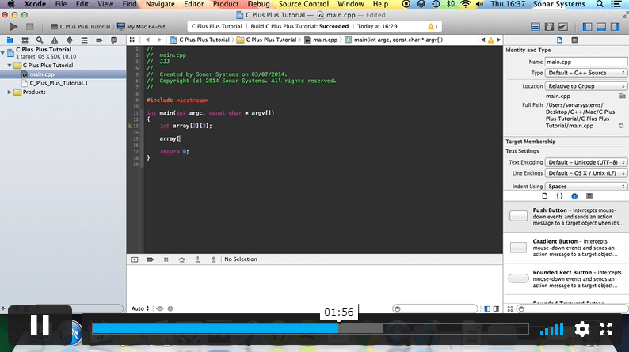Open the Navigate menu
This screenshot has width=629, height=352.
[x=160, y=4]
